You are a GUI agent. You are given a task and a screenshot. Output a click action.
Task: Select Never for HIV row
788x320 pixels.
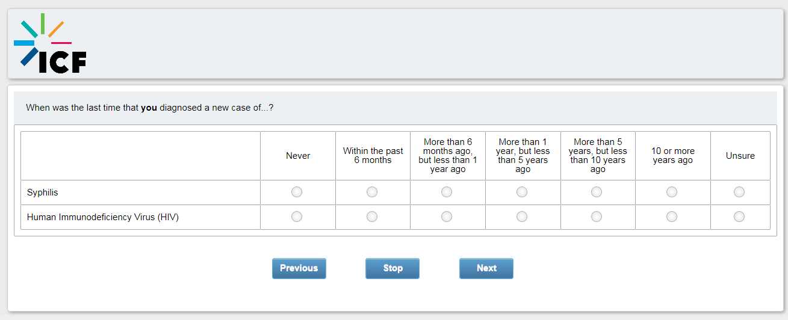(x=297, y=217)
